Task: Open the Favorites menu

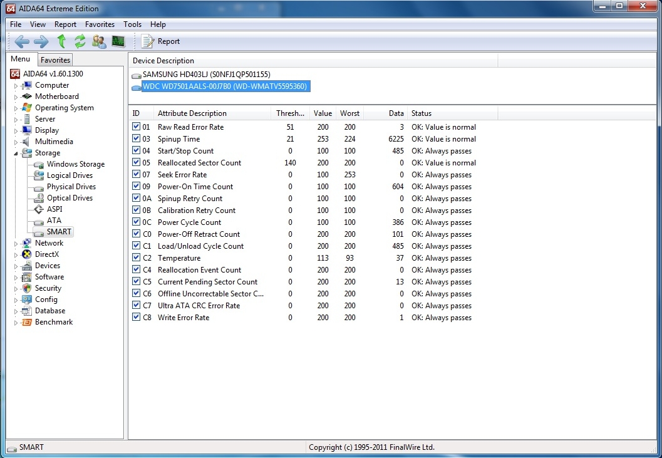Action: (100, 24)
